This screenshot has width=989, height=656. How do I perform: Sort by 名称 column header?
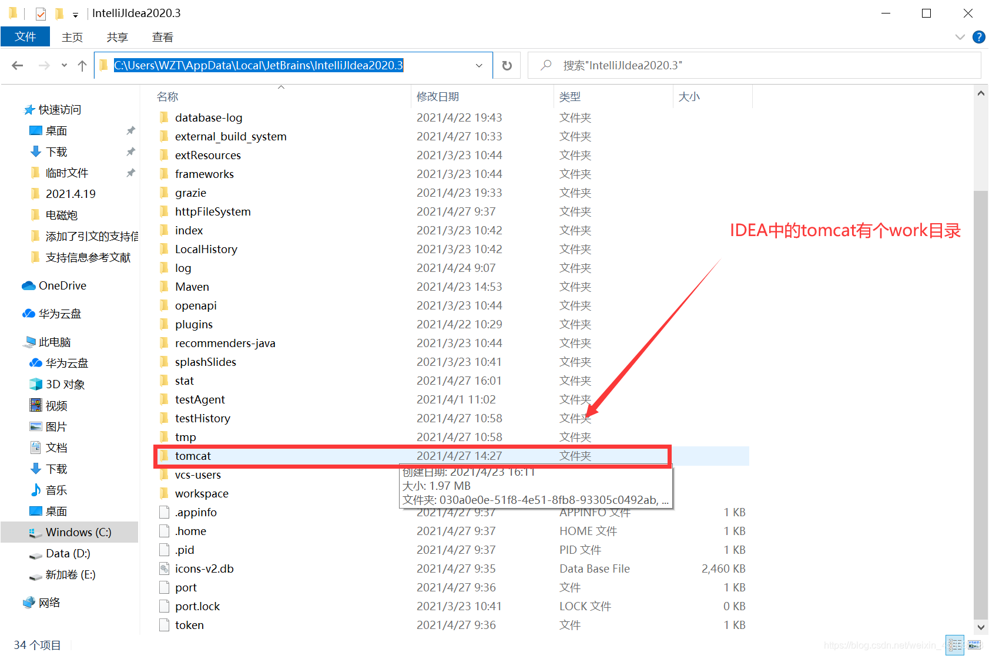(167, 96)
